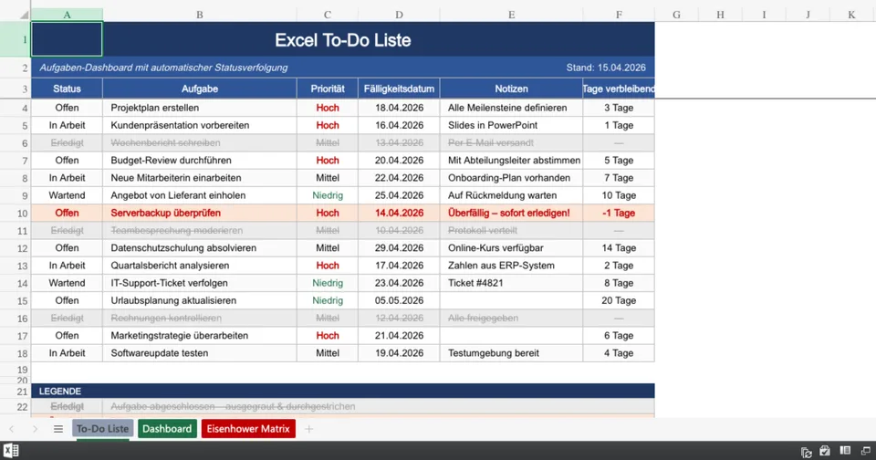Click the Excel To-Do Liste title banner
The image size is (876, 460).
(342, 40)
